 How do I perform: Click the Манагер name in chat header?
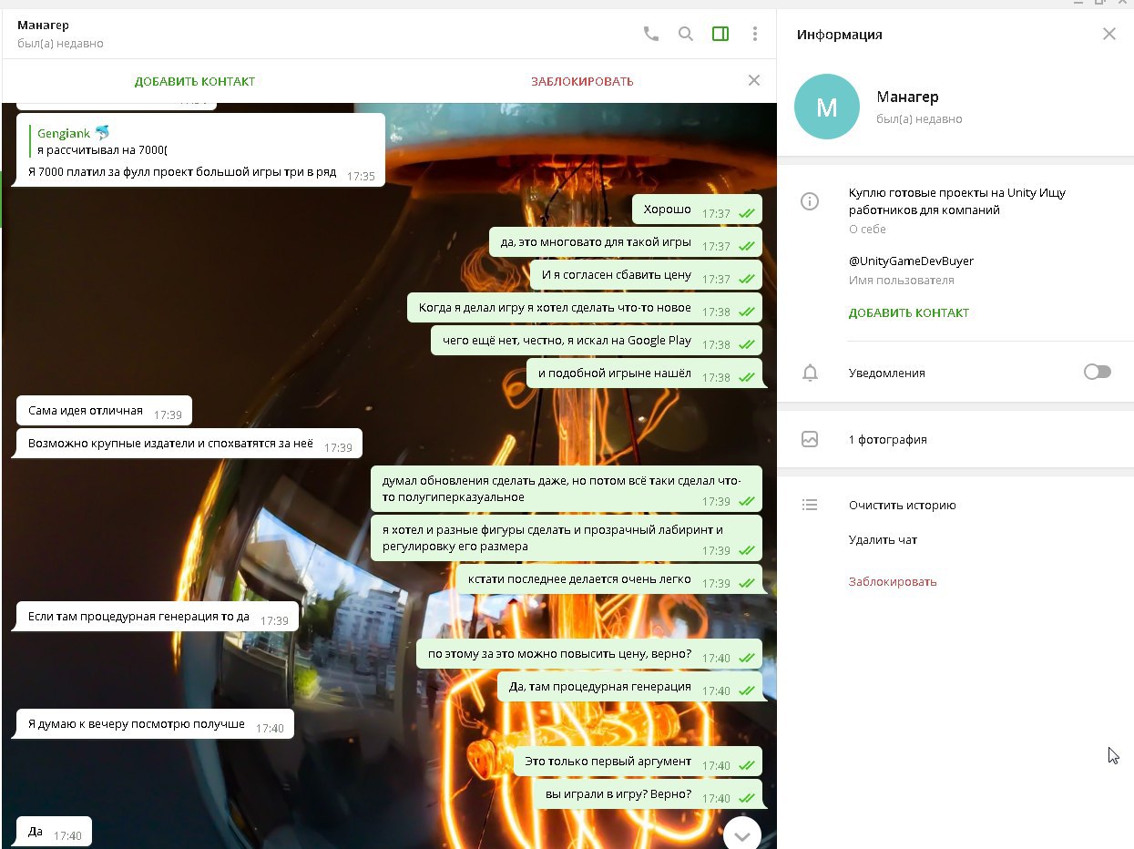(x=43, y=25)
